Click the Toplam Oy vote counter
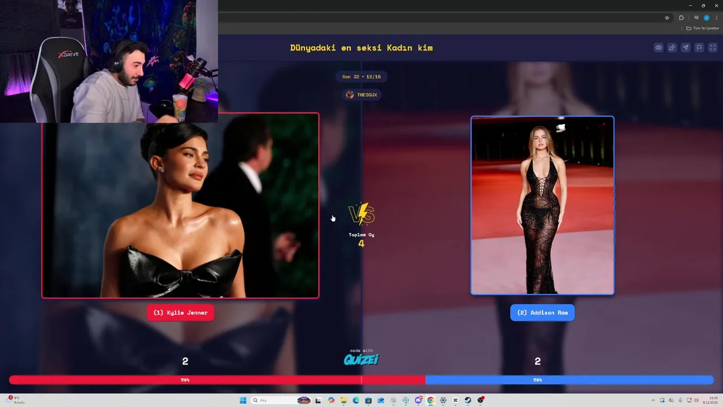This screenshot has height=407, width=723. [361, 240]
